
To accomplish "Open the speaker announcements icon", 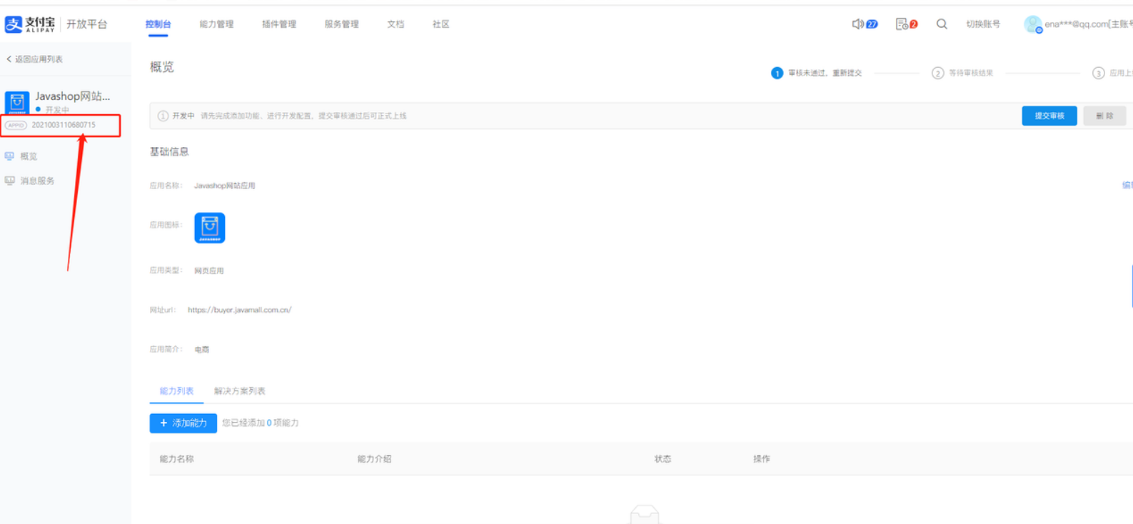I will click(x=857, y=24).
